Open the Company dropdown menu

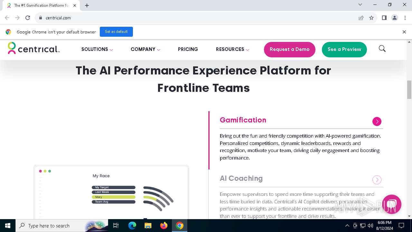click(145, 49)
